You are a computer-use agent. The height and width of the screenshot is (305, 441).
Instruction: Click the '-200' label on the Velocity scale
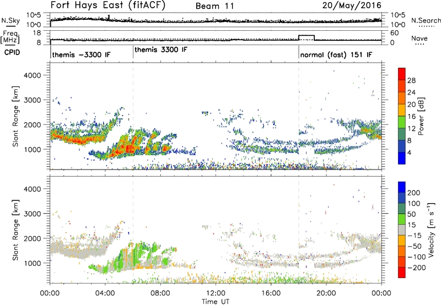tap(417, 268)
